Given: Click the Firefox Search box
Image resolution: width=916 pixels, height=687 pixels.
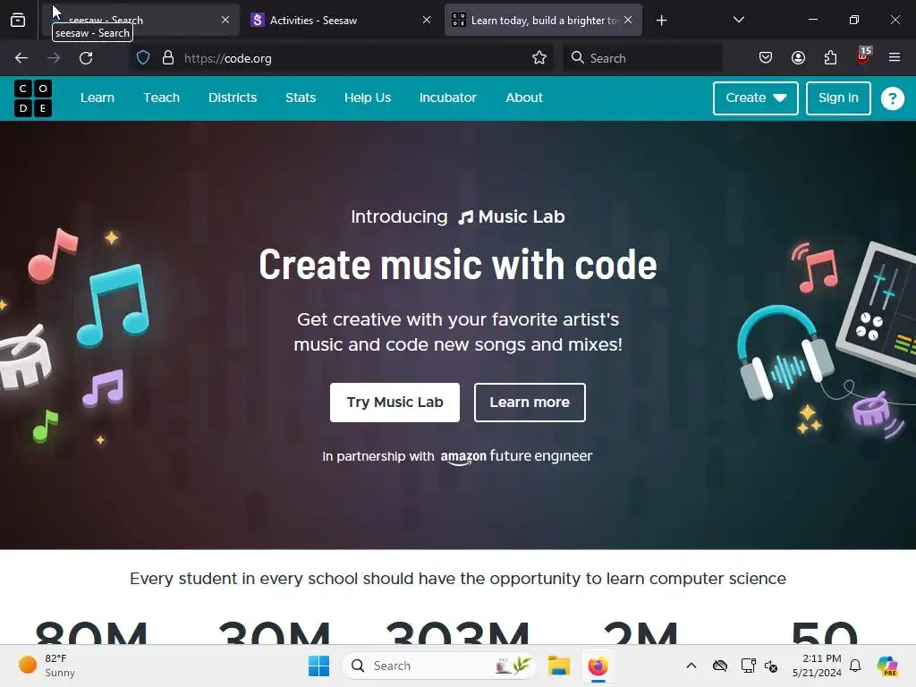Looking at the screenshot, I should (642, 58).
